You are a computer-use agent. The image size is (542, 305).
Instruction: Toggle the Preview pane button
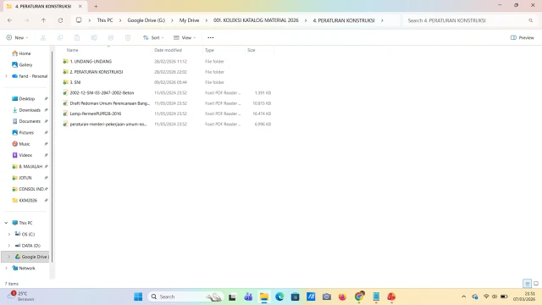tap(523, 37)
